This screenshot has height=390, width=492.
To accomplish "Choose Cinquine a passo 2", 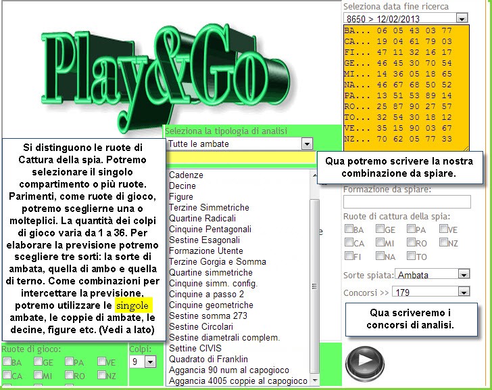I will (x=207, y=294).
